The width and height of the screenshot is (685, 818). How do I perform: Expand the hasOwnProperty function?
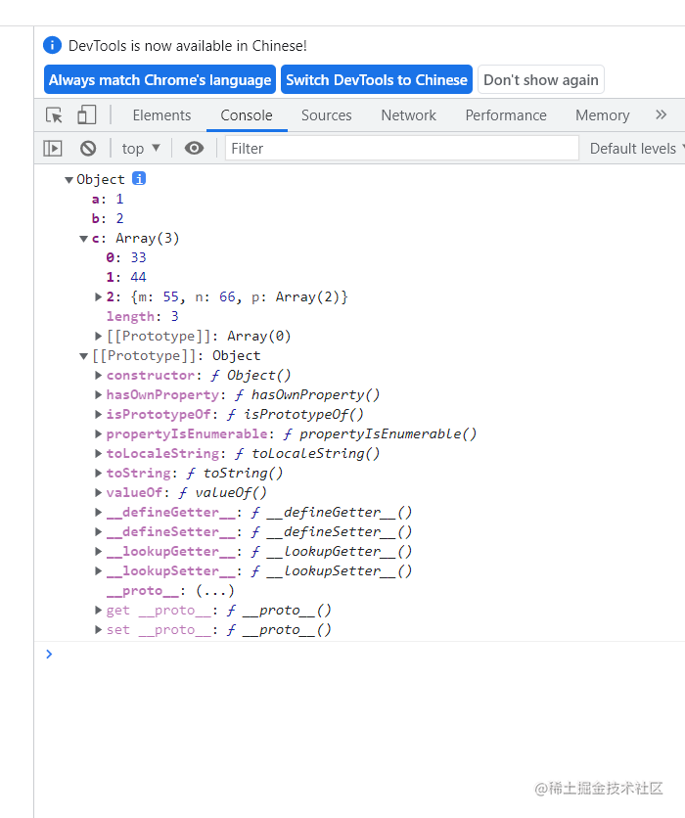click(98, 395)
